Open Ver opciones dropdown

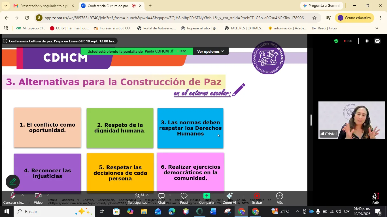coord(210,51)
